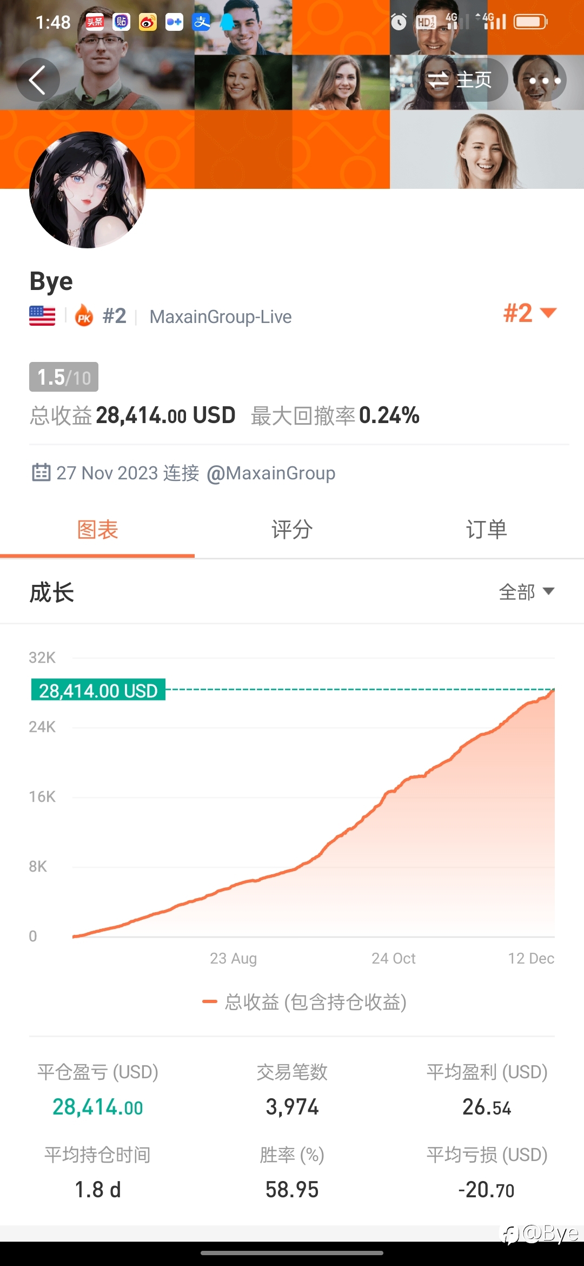Switch to the 订单 tab
The width and height of the screenshot is (584, 1266).
point(487,530)
